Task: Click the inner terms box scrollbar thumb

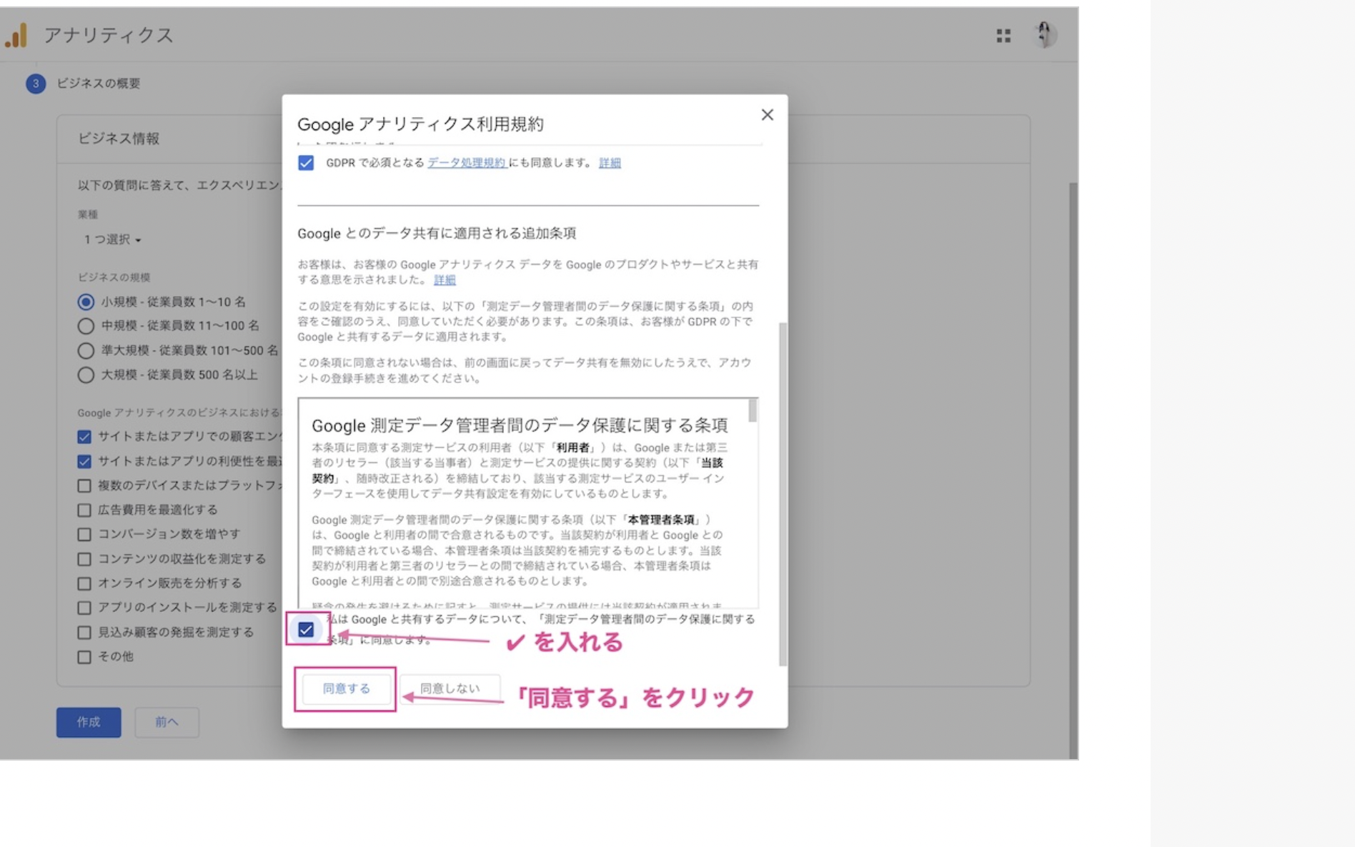Action: [753, 410]
